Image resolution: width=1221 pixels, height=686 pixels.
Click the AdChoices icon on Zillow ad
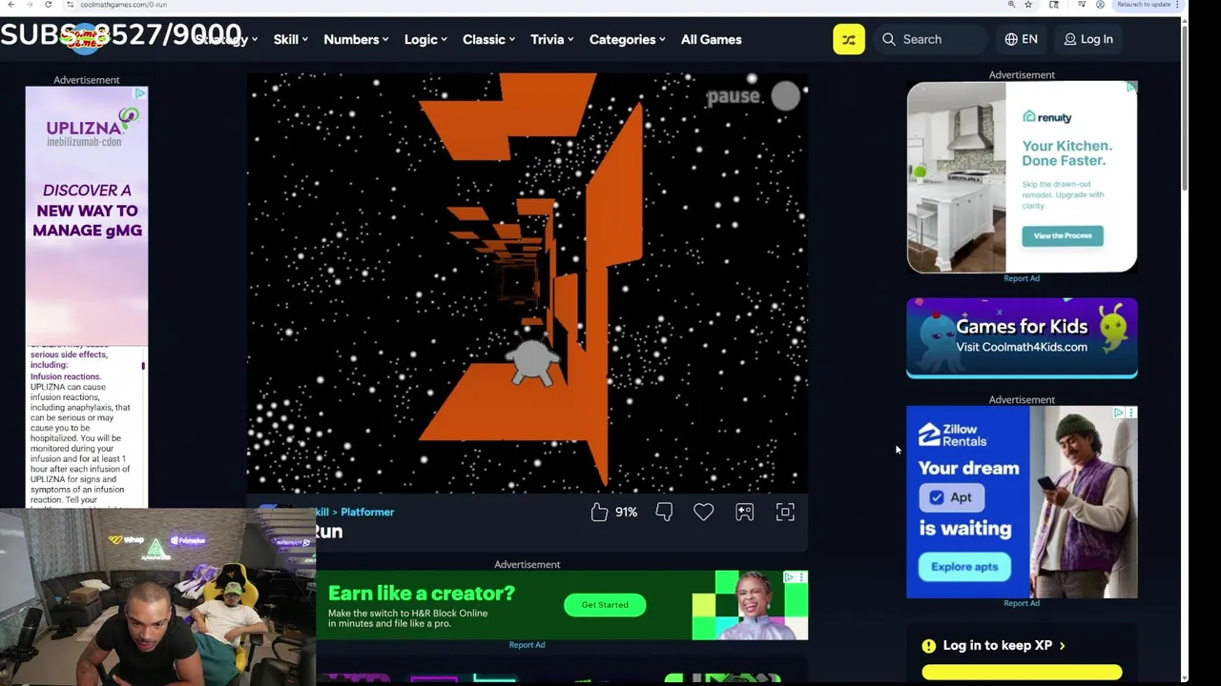1120,413
